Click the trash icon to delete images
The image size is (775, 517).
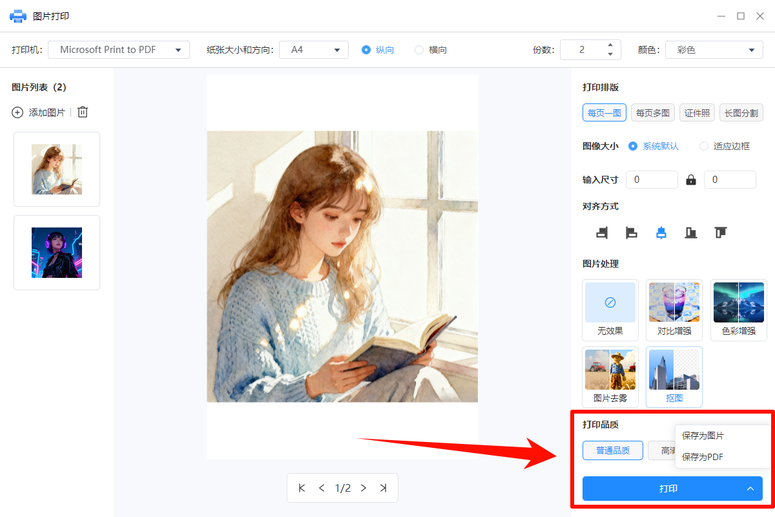[x=82, y=112]
